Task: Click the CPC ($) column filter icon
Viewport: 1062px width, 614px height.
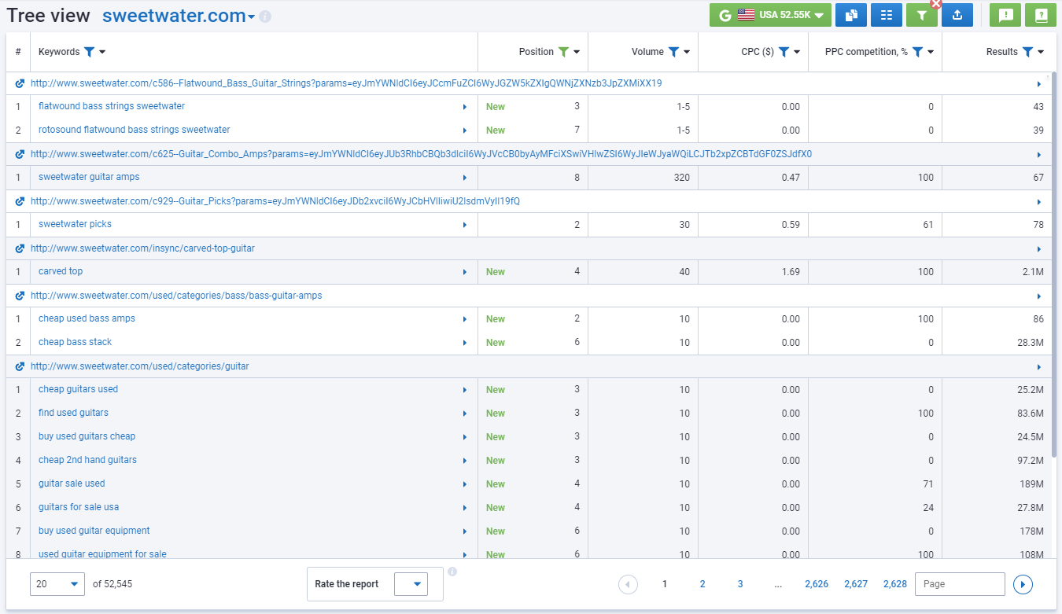Action: click(x=784, y=52)
